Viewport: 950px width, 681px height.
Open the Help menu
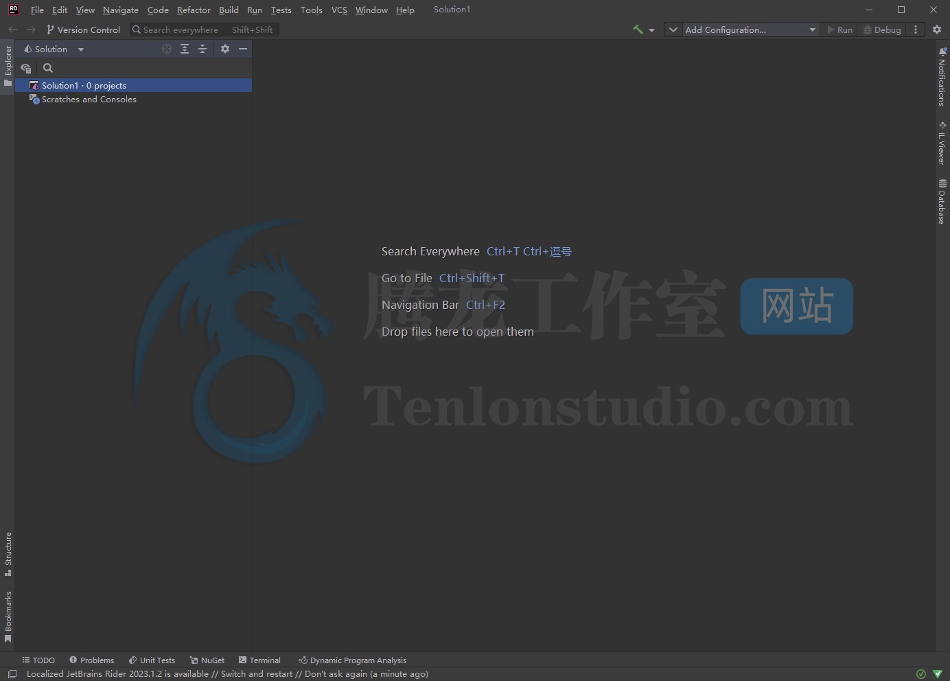[405, 10]
